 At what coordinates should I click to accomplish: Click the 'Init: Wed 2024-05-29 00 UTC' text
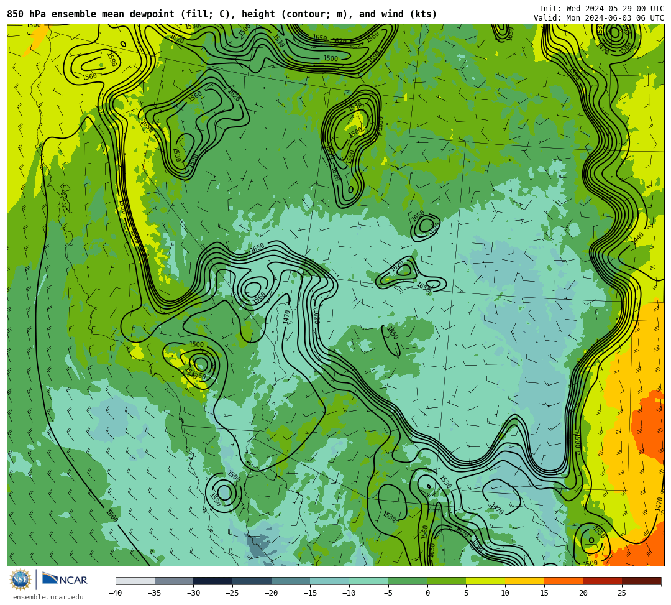coord(601,9)
